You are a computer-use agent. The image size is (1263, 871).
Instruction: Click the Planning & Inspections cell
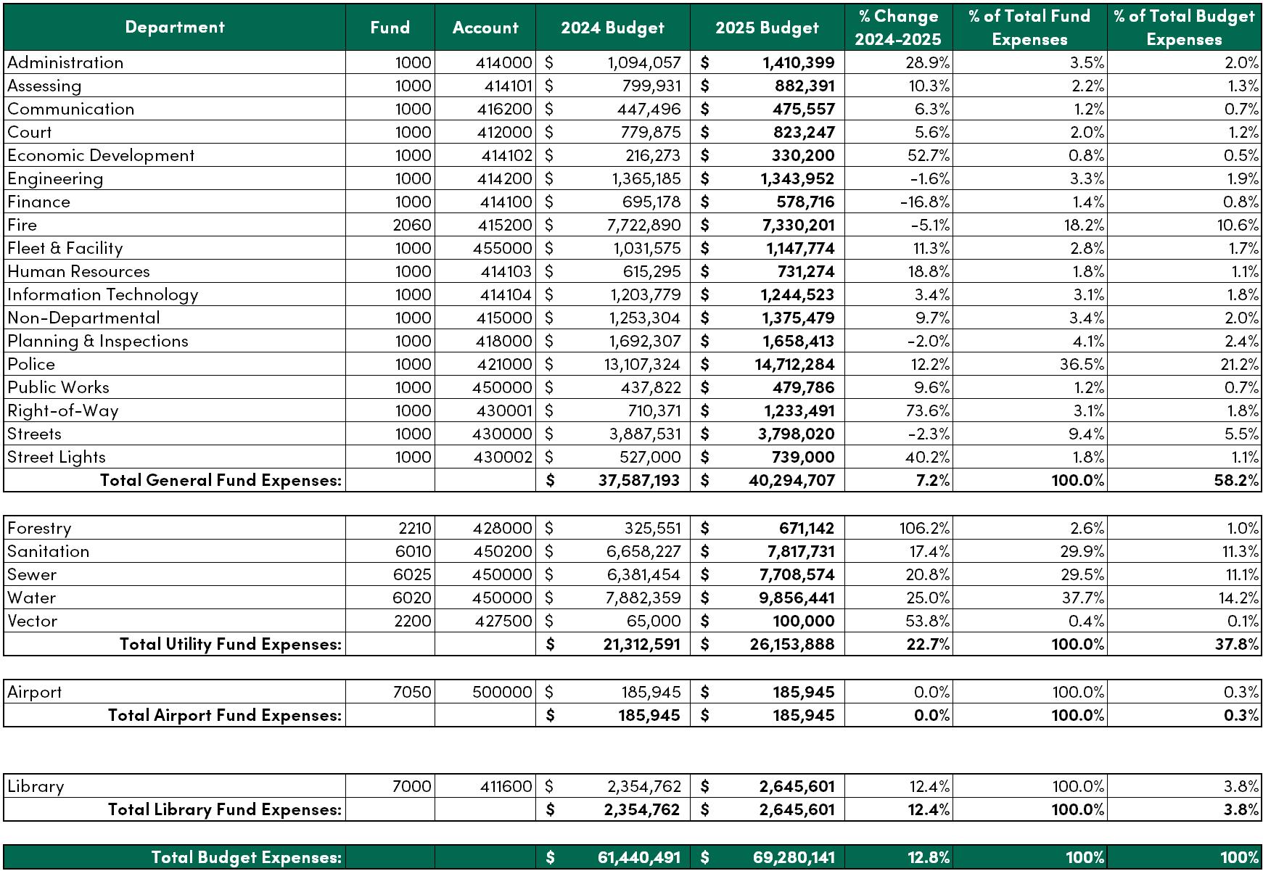(175, 341)
